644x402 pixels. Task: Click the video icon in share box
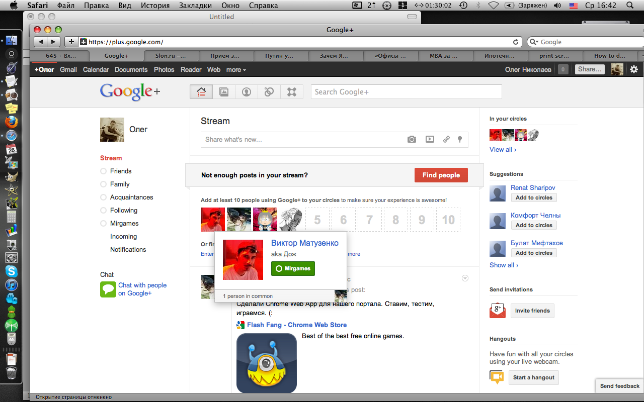[x=430, y=140]
